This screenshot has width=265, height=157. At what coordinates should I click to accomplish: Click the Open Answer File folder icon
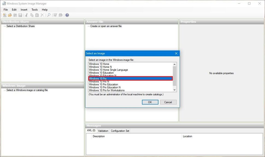coord(10,15)
